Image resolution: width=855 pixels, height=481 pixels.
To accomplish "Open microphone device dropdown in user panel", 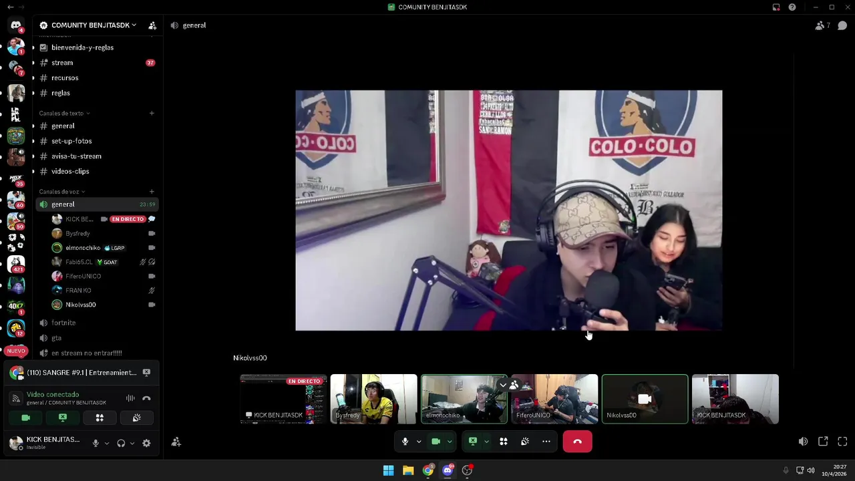I will point(106,443).
